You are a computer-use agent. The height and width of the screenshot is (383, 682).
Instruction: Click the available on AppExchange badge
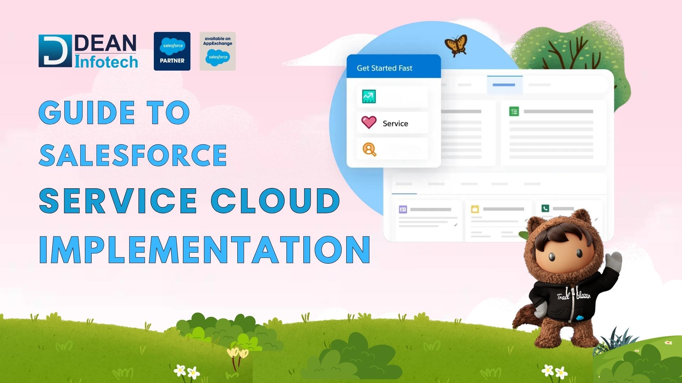pos(217,51)
